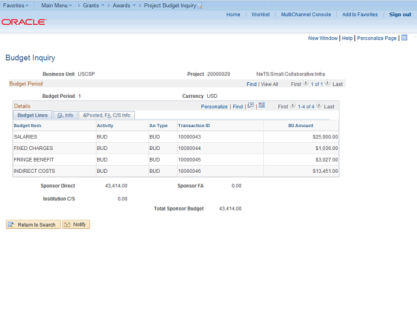Select the Budget Lines tab
The width and height of the screenshot is (417, 313).
[32, 115]
